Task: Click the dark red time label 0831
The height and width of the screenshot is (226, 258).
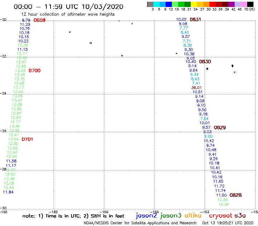Action: [x=195, y=19]
